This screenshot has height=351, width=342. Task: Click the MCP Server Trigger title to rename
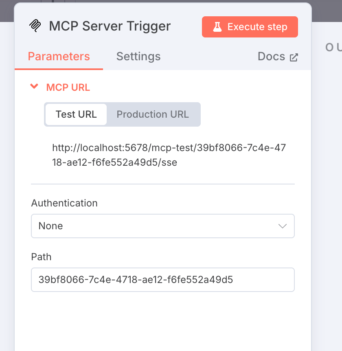[x=110, y=26]
